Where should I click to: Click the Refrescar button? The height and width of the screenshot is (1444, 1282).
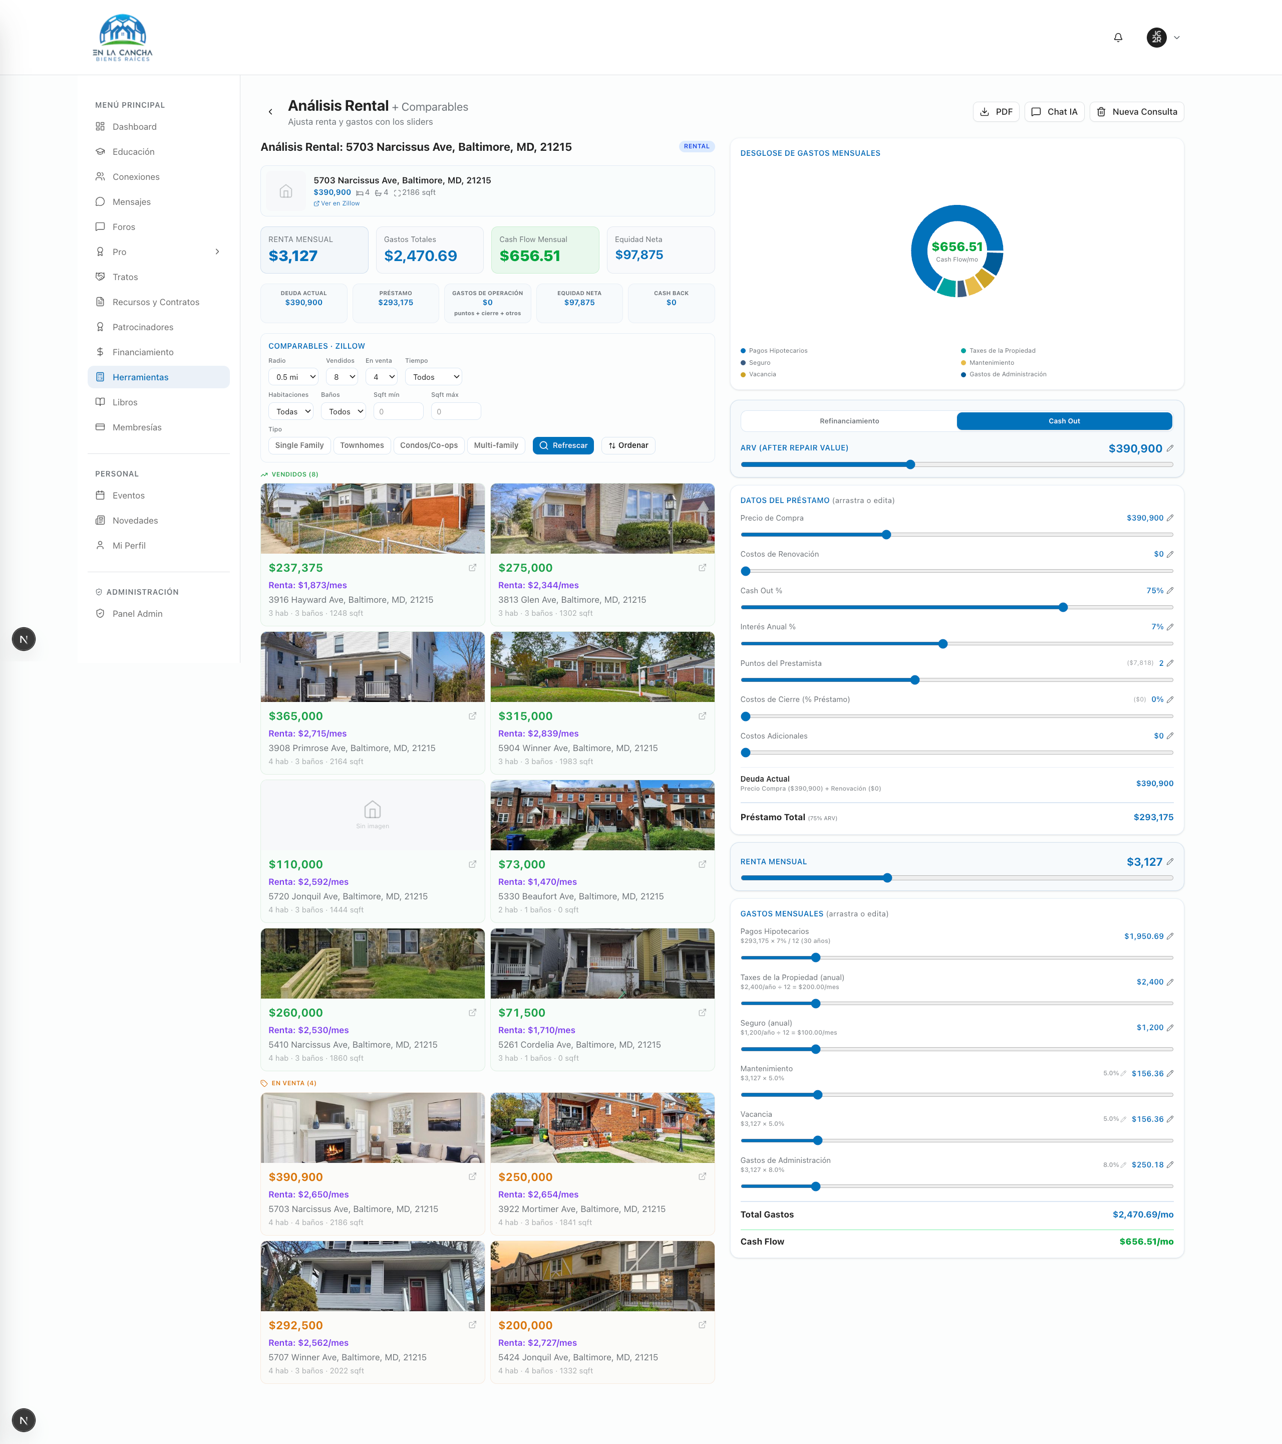click(x=563, y=446)
